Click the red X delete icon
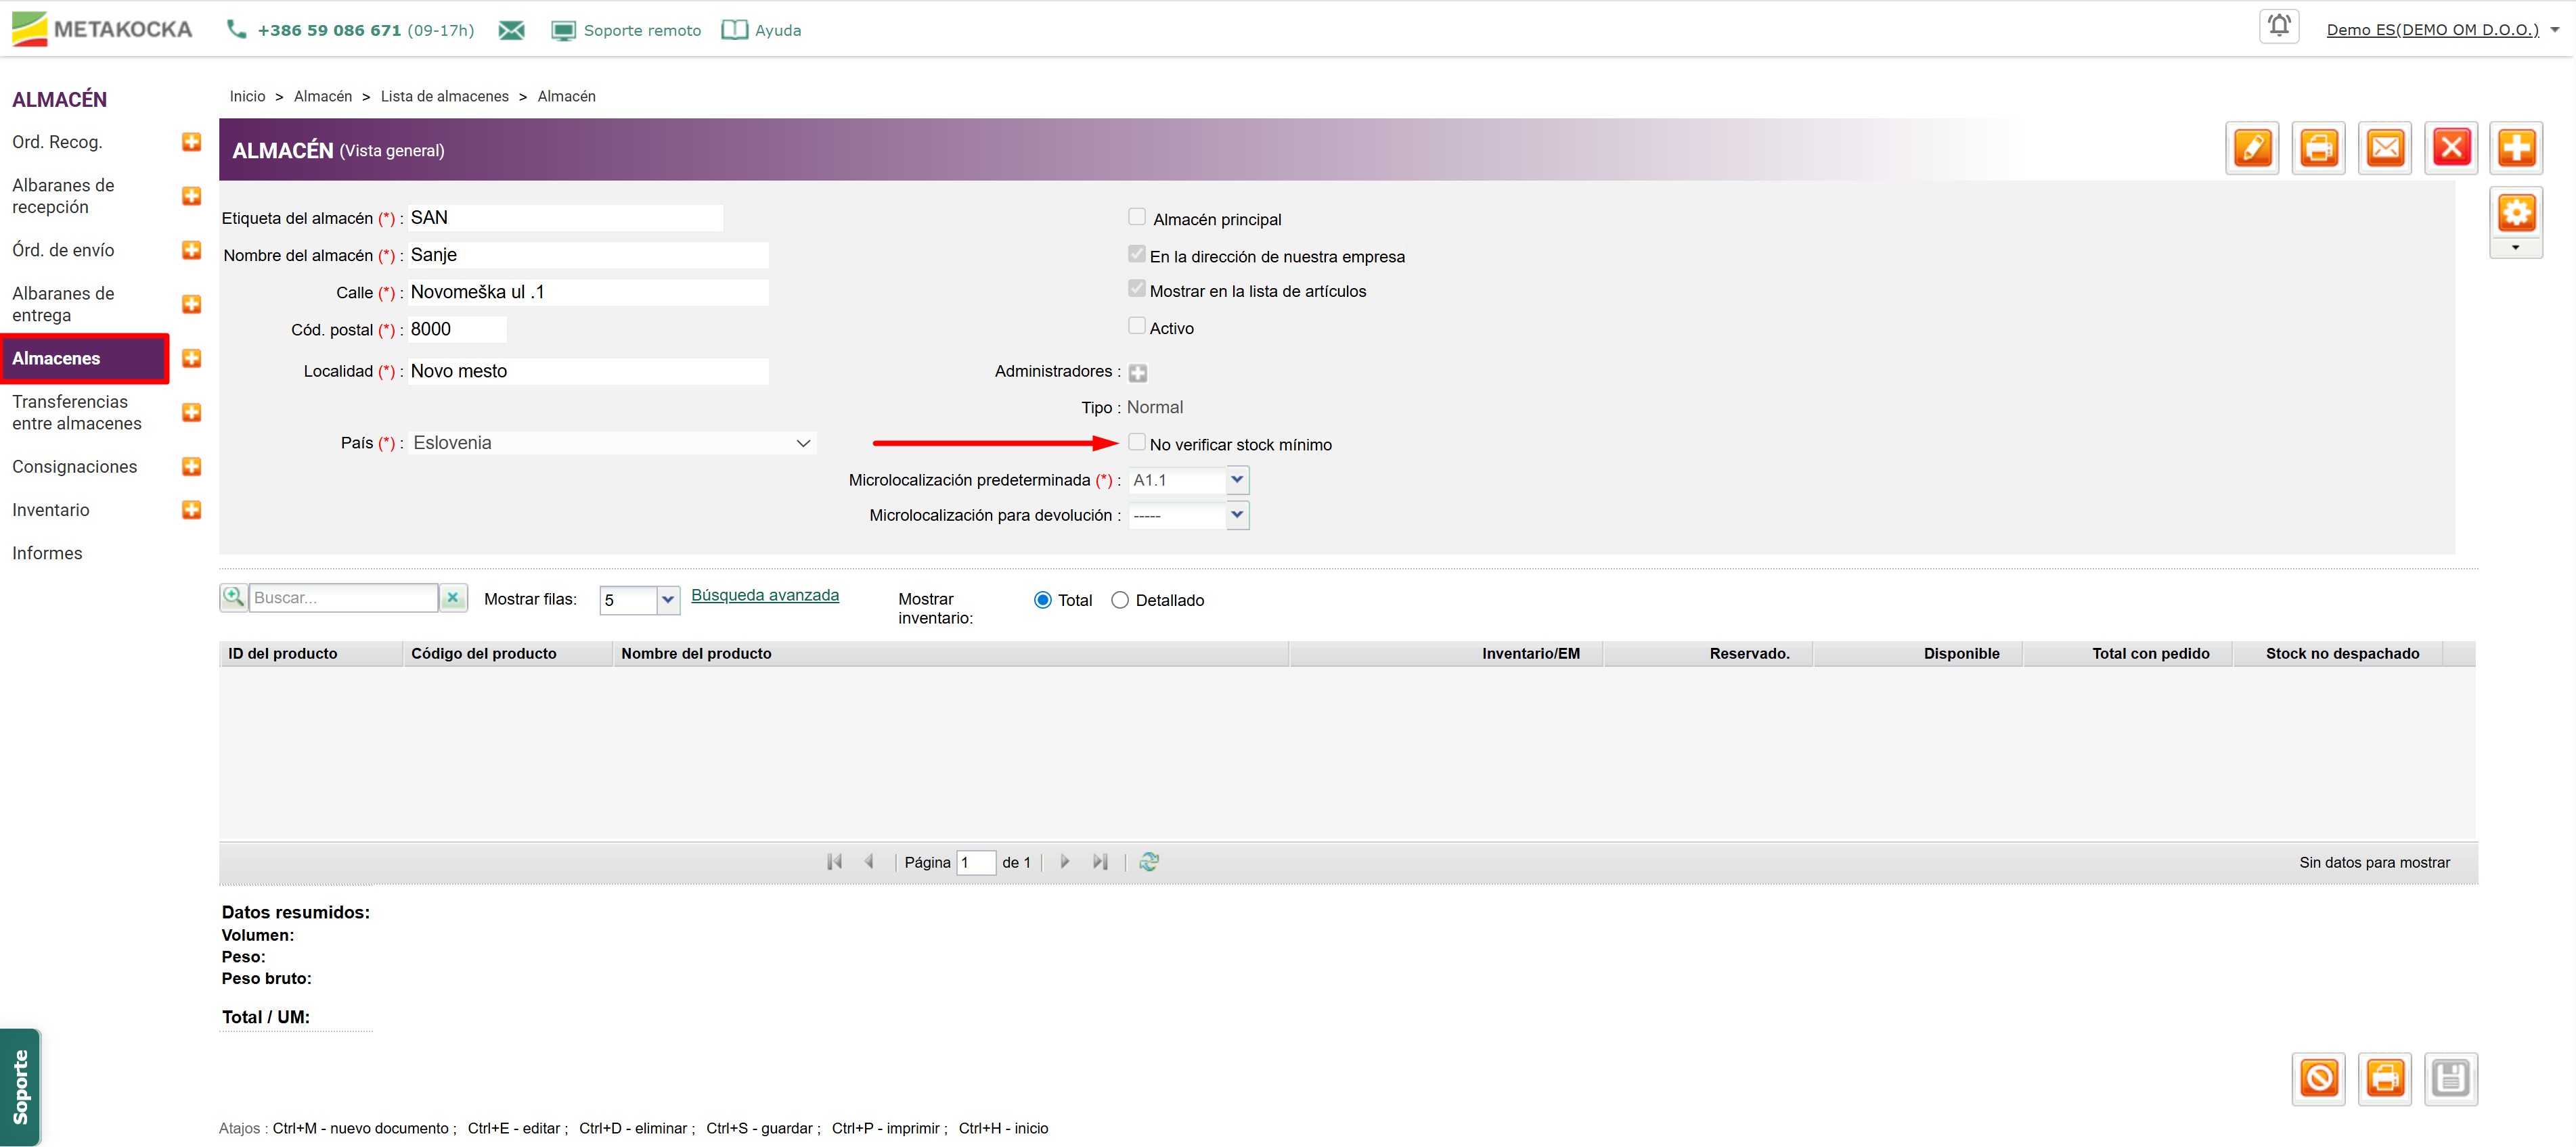This screenshot has height=1147, width=2576. click(2451, 149)
